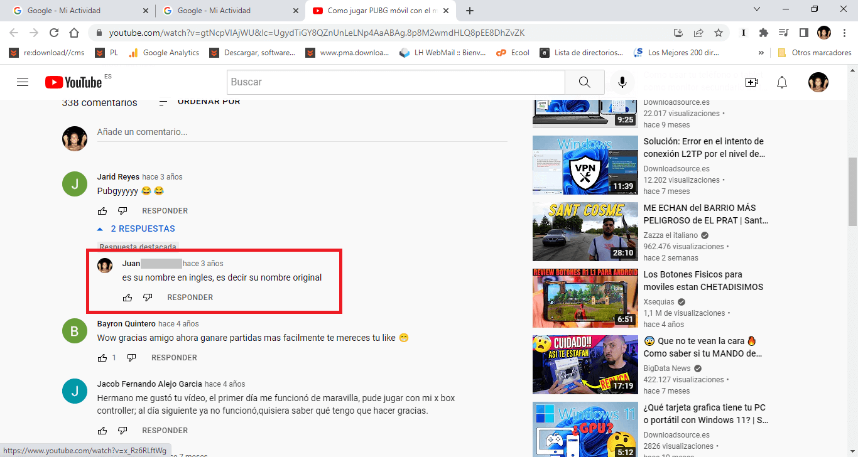The image size is (858, 457).
Task: Open Chrome profile avatar in toolbar
Action: 823,33
